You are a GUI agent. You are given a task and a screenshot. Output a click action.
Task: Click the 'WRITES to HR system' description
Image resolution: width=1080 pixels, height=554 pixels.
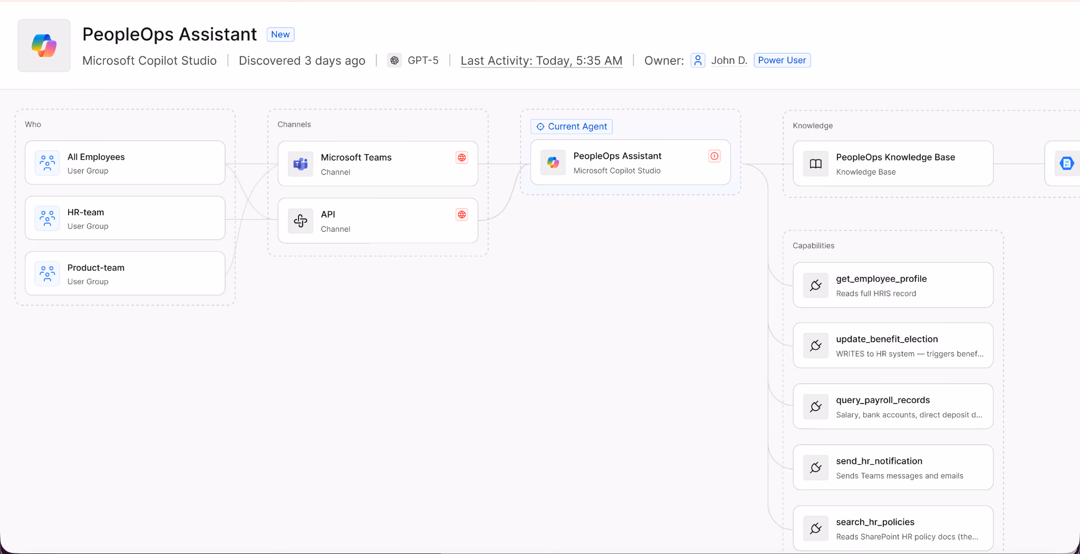pyautogui.click(x=910, y=354)
